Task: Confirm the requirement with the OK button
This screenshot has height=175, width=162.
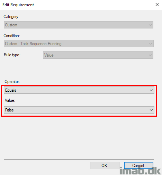Action: point(105,165)
